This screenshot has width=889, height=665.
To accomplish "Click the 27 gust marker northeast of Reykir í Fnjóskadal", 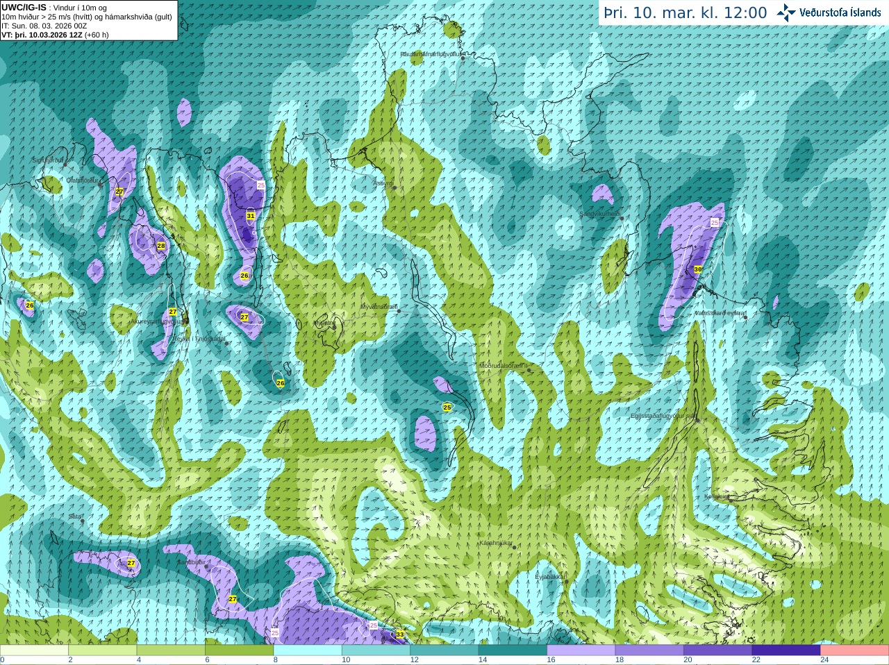I will pos(244,317).
